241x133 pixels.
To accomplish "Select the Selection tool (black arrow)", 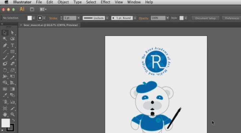I will tap(5, 33).
